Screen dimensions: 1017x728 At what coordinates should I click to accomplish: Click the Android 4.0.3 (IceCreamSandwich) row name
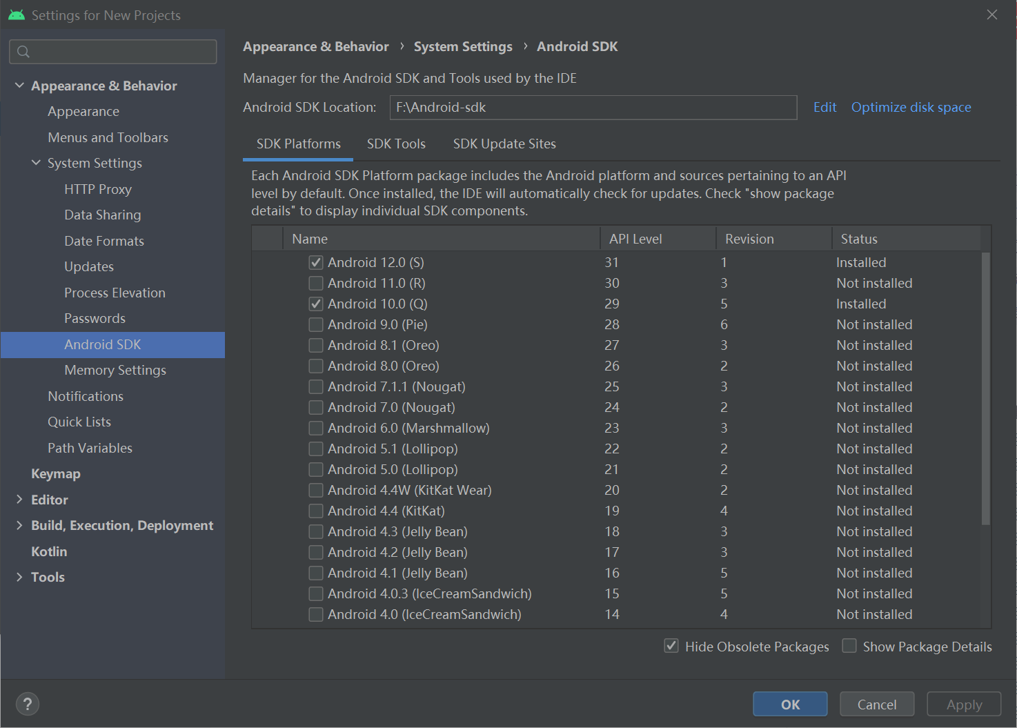click(430, 593)
